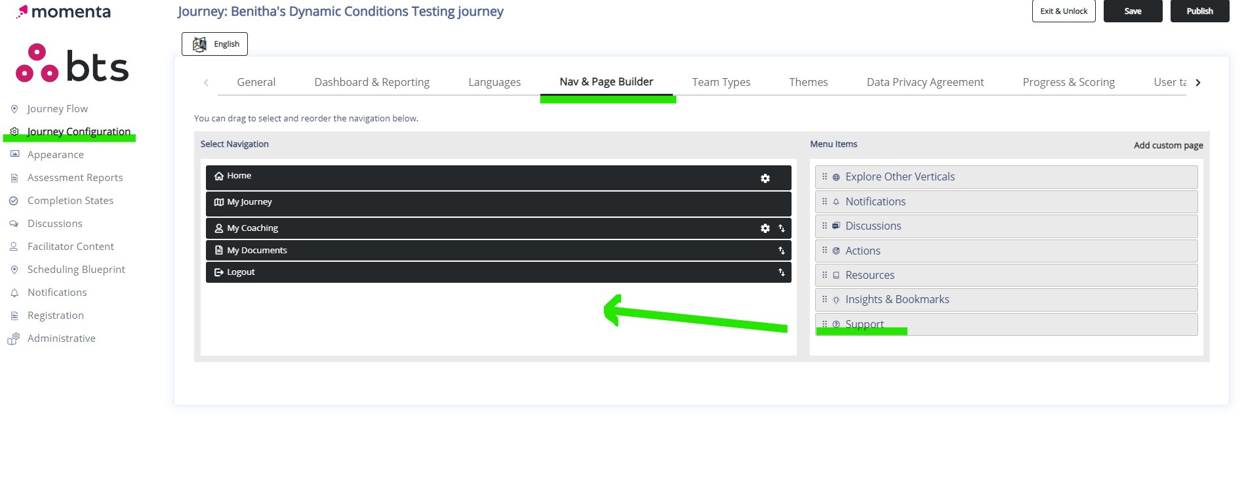Click the My Coaching person icon
1246x496 pixels.
(x=219, y=228)
